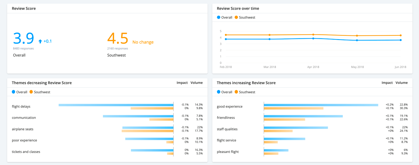Select the good experience theme
Screen dimensions: 419x165
[230, 107]
